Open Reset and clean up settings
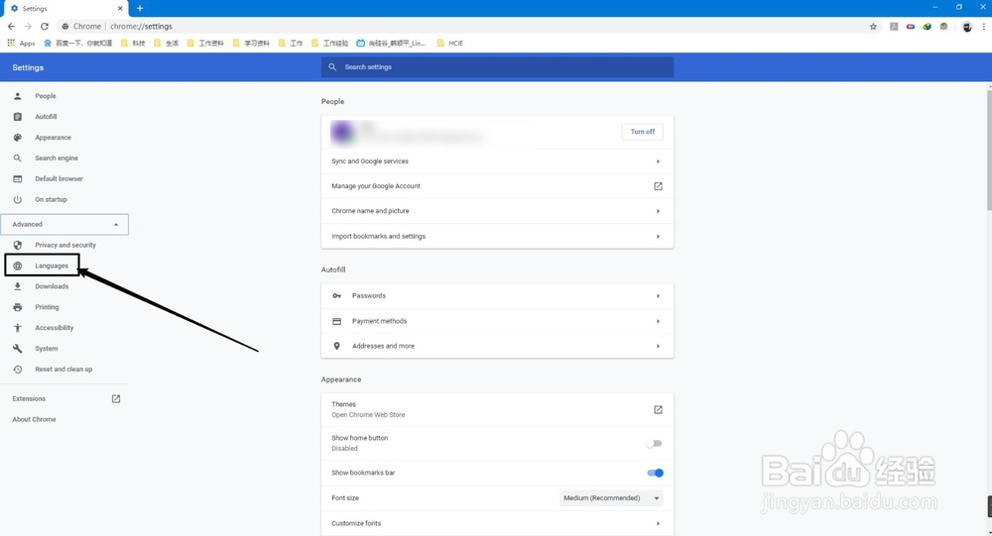 pos(63,370)
